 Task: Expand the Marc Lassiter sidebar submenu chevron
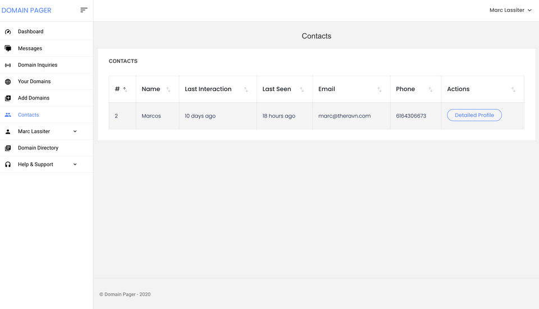click(x=75, y=131)
